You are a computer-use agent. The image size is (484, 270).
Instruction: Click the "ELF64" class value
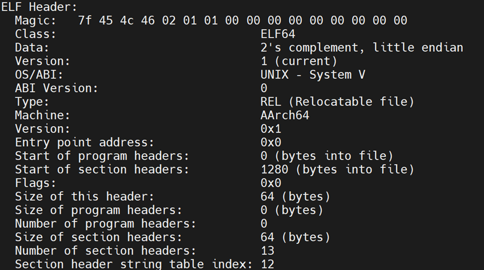(x=278, y=34)
